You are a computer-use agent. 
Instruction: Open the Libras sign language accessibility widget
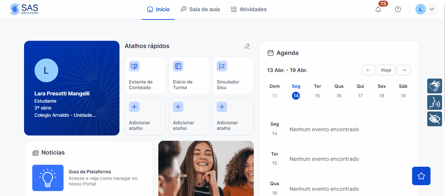(x=434, y=86)
